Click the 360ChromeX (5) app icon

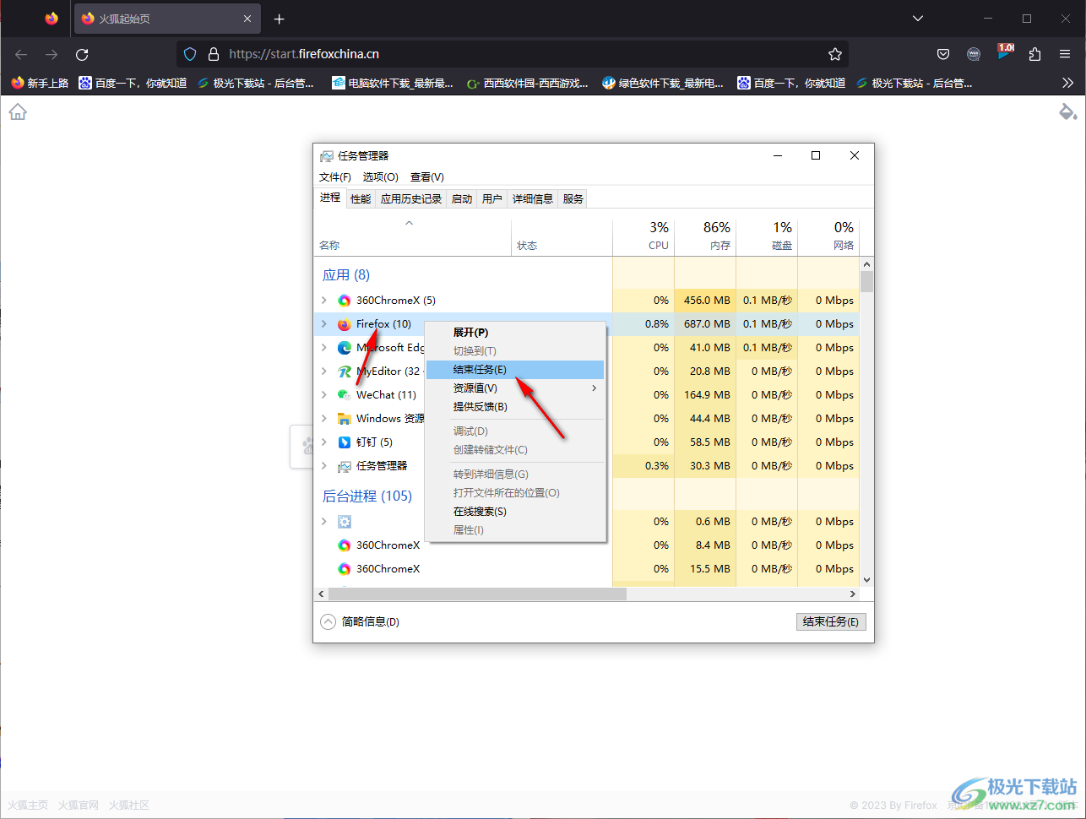coord(345,301)
